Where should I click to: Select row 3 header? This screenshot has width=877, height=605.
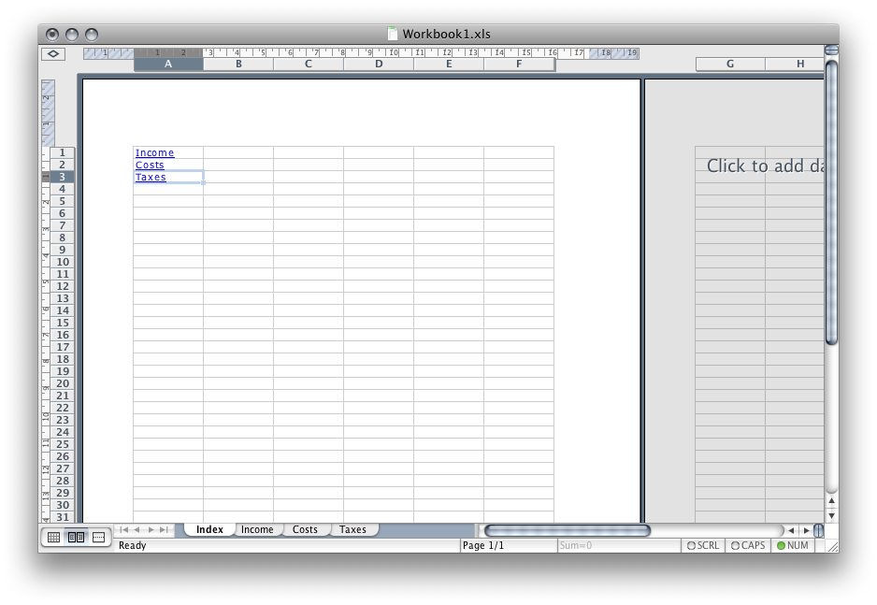[x=62, y=178]
